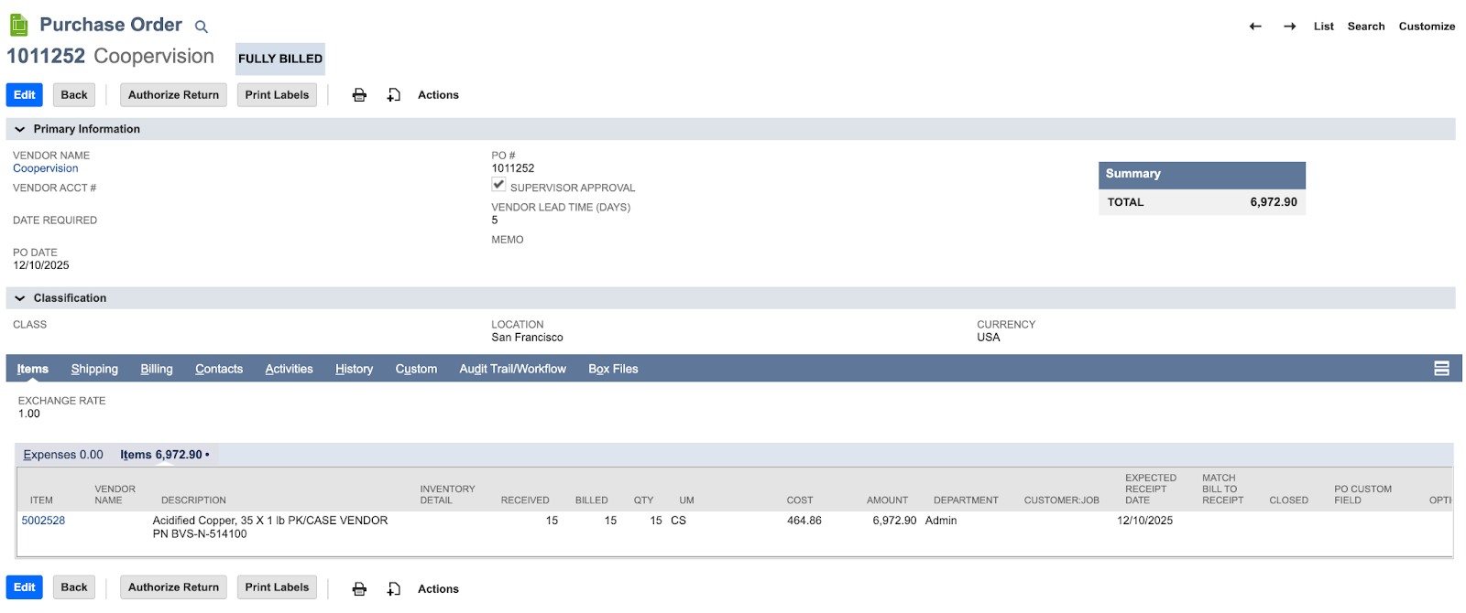
Task: Select the Expenses 0.00 sublist tab
Action: [x=63, y=455]
